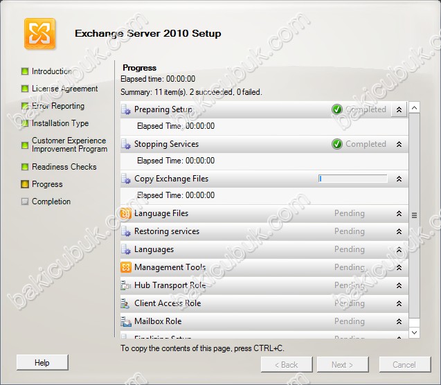Collapse the Copy Exchange Files section

tap(399, 179)
